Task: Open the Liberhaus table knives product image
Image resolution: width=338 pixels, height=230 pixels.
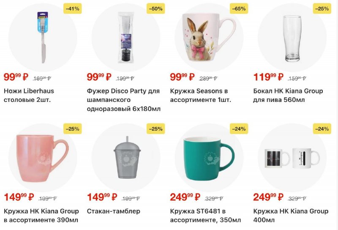Action: click(x=43, y=37)
